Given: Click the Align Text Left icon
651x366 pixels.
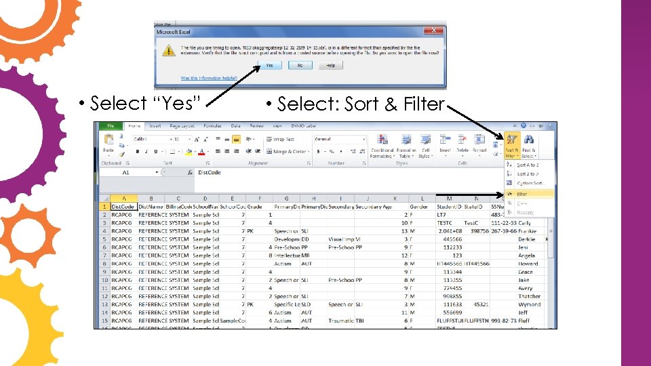Looking at the screenshot, I should click(x=218, y=152).
